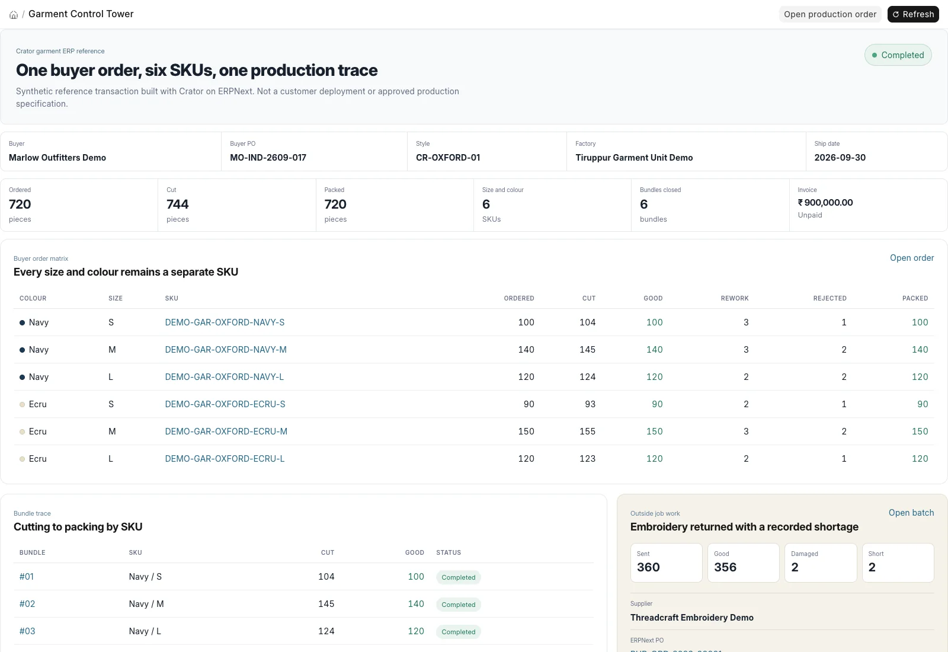Click heading Embroidery returned with a recorded shortage
Screen dimensions: 948x652
coord(744,527)
